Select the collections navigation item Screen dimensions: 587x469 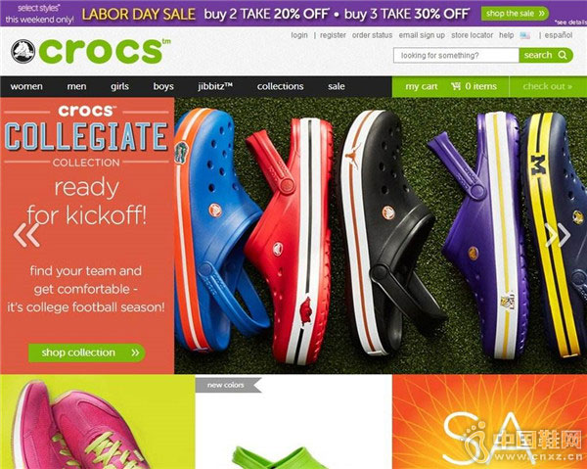click(280, 86)
